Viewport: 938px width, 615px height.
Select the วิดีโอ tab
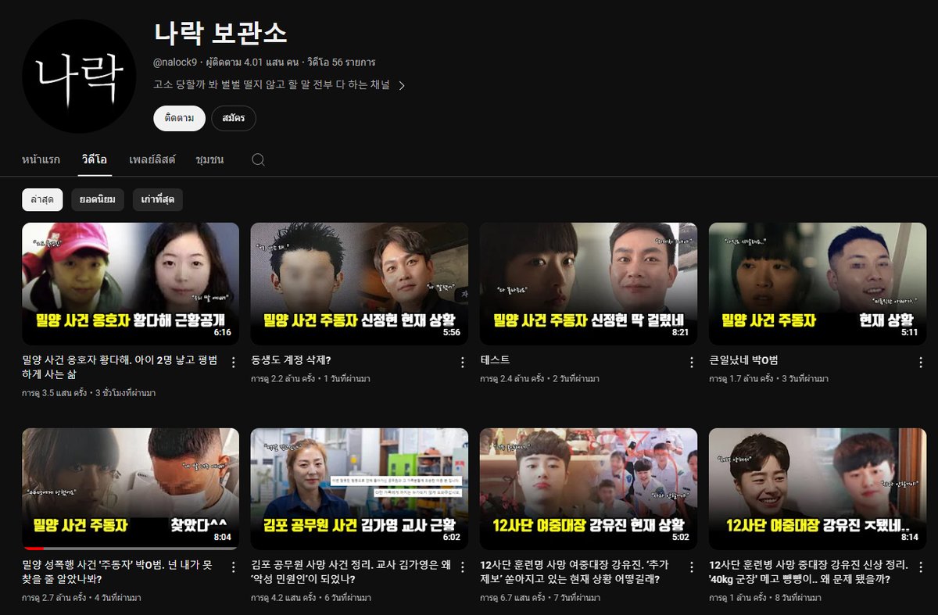pos(95,159)
